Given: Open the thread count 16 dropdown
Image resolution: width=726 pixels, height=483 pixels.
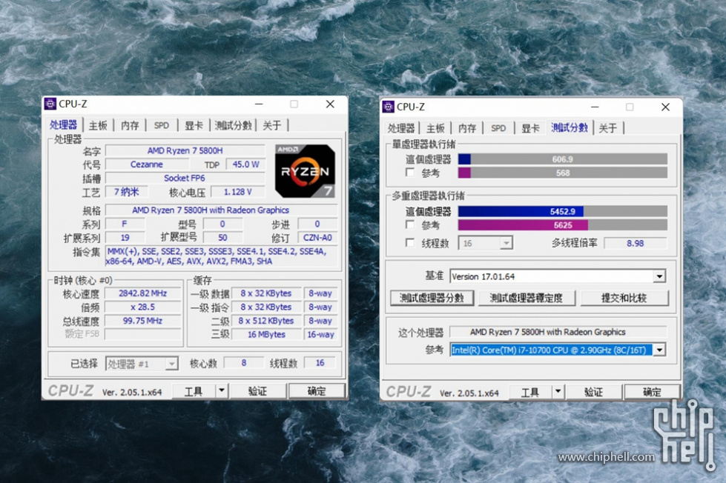Looking at the screenshot, I should coord(485,243).
